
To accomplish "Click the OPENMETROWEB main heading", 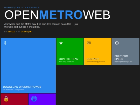I will point(57,15).
